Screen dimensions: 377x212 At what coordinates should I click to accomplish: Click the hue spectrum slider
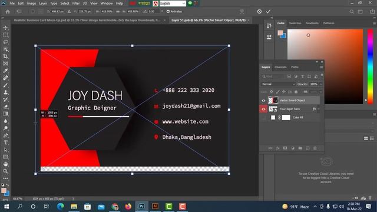coord(371,67)
